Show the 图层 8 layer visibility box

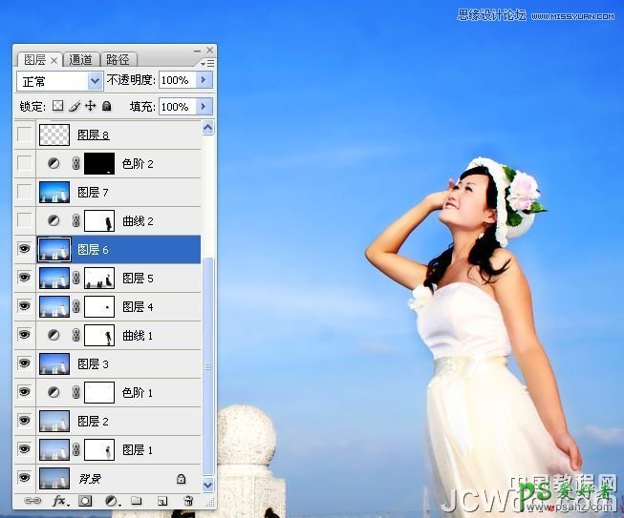[x=25, y=135]
